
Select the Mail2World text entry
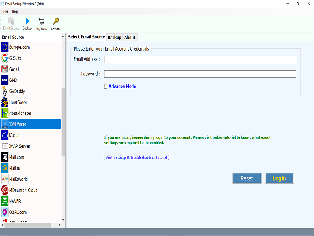(x=18, y=179)
